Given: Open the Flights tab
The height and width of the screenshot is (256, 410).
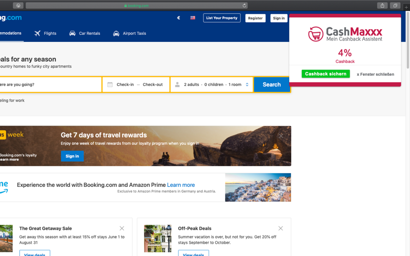Looking at the screenshot, I should [x=45, y=33].
